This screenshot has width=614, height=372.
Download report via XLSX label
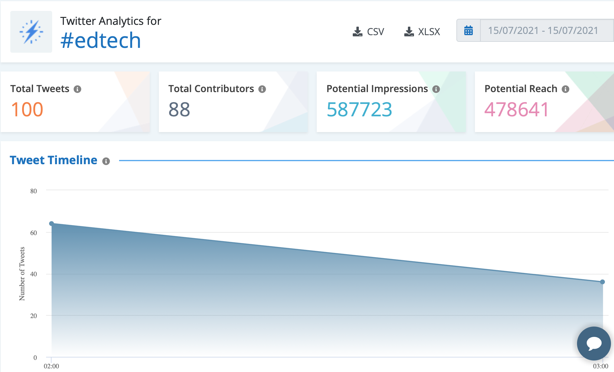(429, 32)
